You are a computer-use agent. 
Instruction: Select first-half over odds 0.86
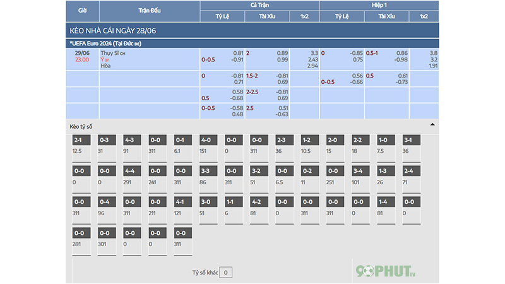(x=401, y=53)
